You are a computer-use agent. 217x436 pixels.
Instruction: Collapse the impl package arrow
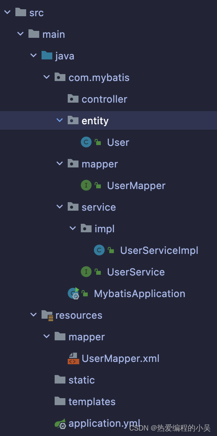73,228
